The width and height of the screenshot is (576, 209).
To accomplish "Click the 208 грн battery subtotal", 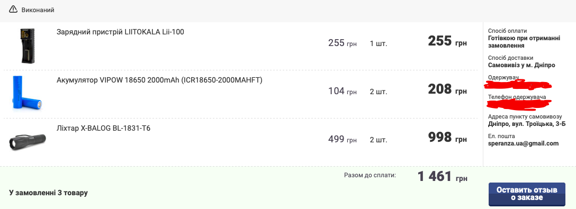I will click(x=447, y=89).
